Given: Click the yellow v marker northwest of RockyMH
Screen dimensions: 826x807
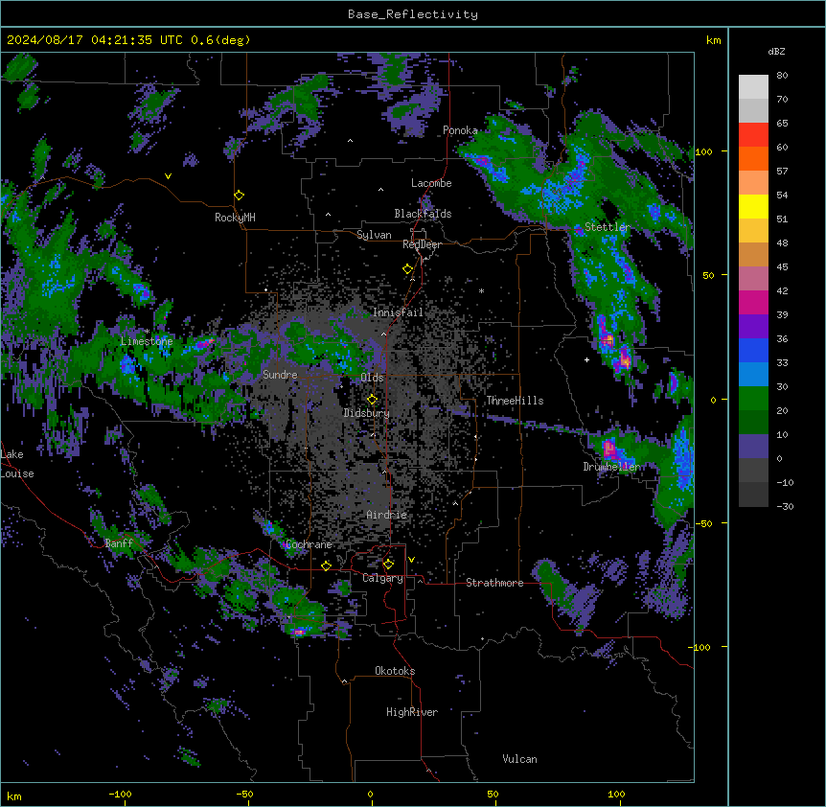Looking at the screenshot, I should coord(168,176).
